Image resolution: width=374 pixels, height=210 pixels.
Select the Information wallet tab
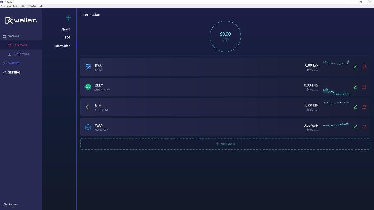coord(62,46)
